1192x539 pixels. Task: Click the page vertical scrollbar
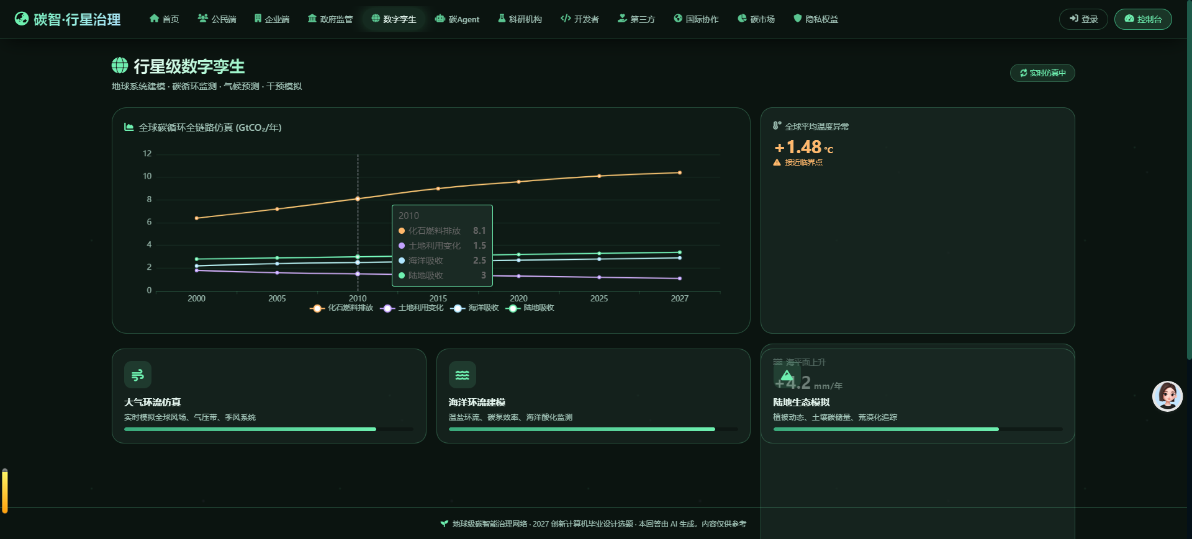click(x=1189, y=180)
